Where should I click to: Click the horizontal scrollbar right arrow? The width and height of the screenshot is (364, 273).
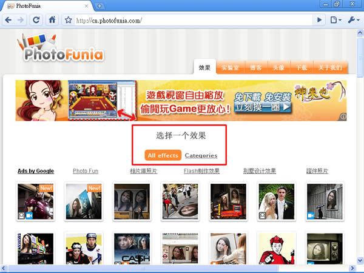(352, 268)
